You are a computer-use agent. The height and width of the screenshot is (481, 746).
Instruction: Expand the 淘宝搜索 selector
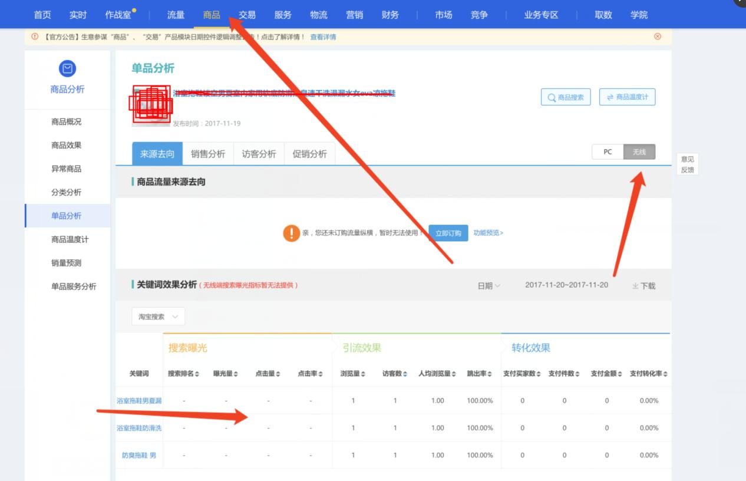(157, 317)
